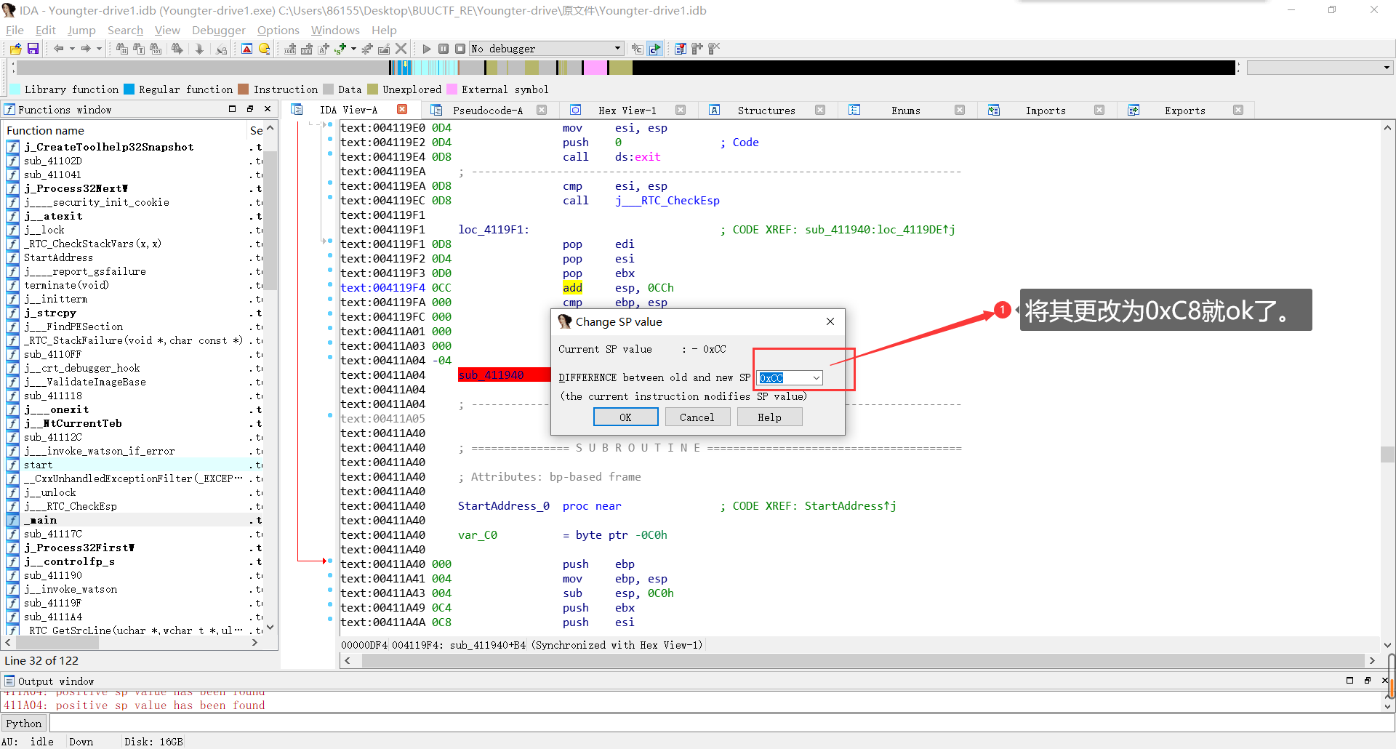Jump forward with the right arrow icon

tap(86, 49)
